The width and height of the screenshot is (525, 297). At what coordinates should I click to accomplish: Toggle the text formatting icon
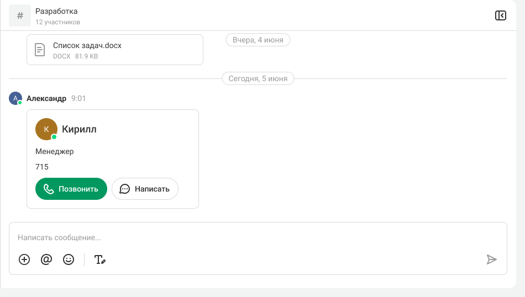coord(99,259)
